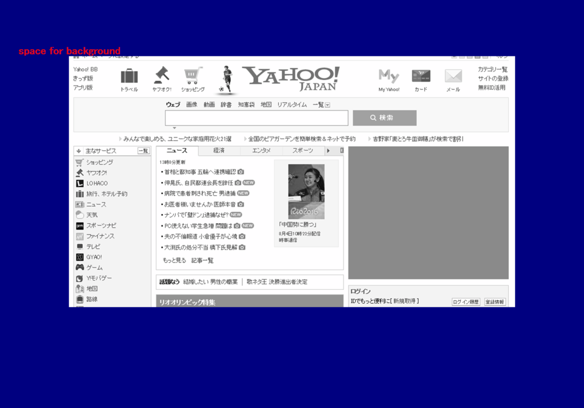Open the My Yahoo! icon
Image resolution: width=584 pixels, height=408 pixels.
388,76
